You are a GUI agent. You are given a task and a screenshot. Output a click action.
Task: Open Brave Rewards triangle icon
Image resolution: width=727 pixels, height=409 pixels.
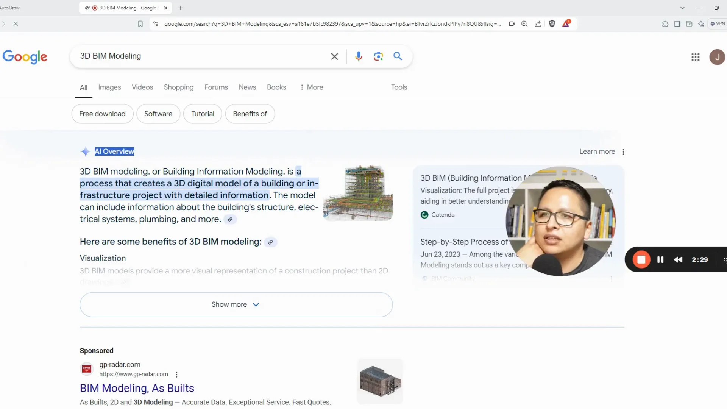tap(566, 23)
